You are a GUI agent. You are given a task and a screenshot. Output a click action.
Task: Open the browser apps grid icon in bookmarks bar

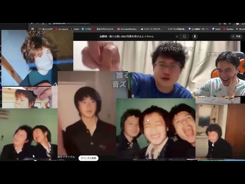coord(33,29)
